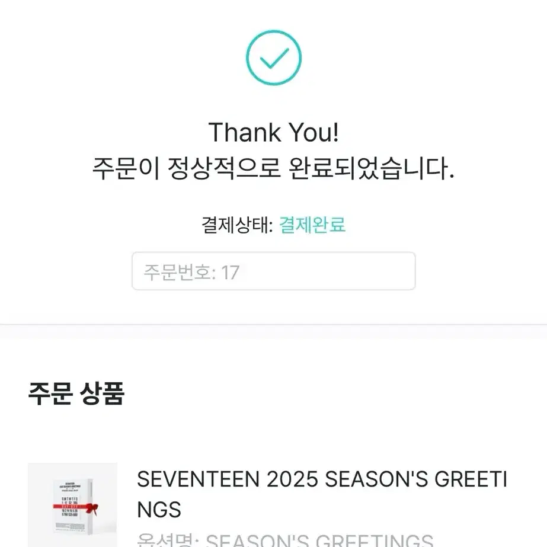
Task: Select the order completed message "주문이 정상적으로 완료되었습니다."
Action: [274, 168]
